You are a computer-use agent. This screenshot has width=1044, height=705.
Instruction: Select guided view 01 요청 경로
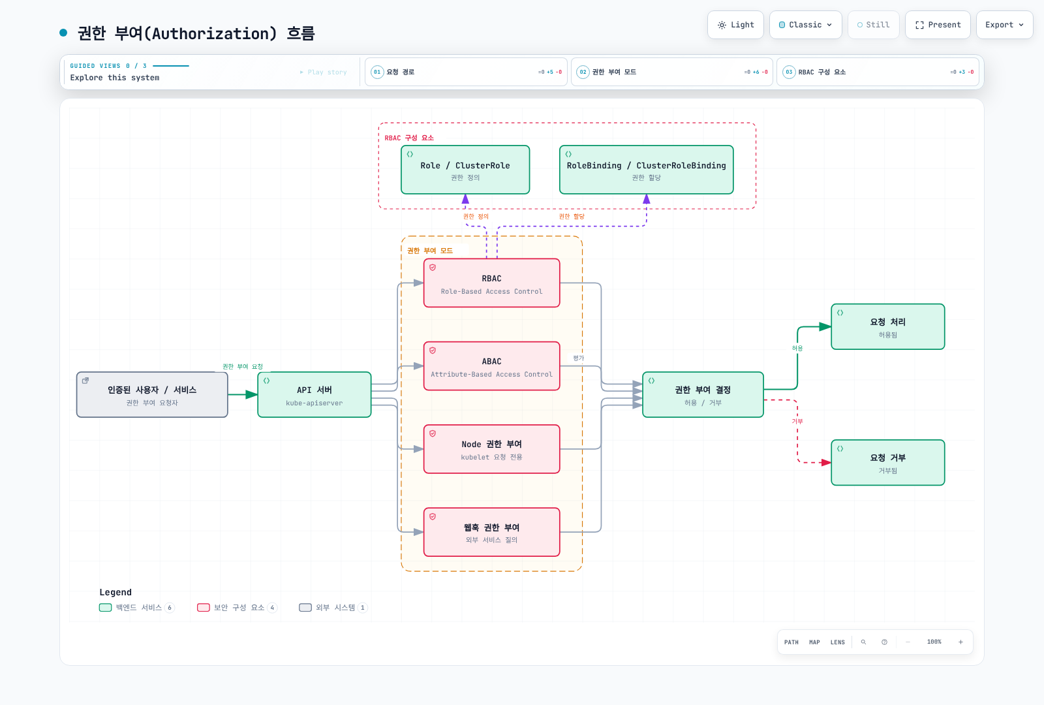click(466, 72)
